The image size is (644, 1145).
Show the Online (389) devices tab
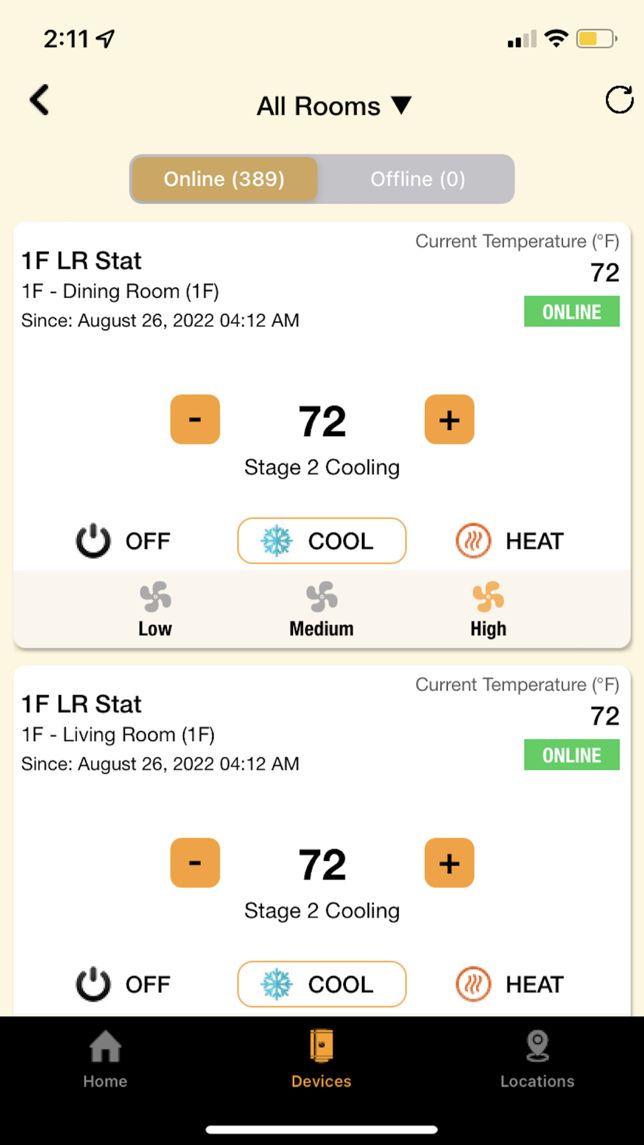click(x=224, y=179)
